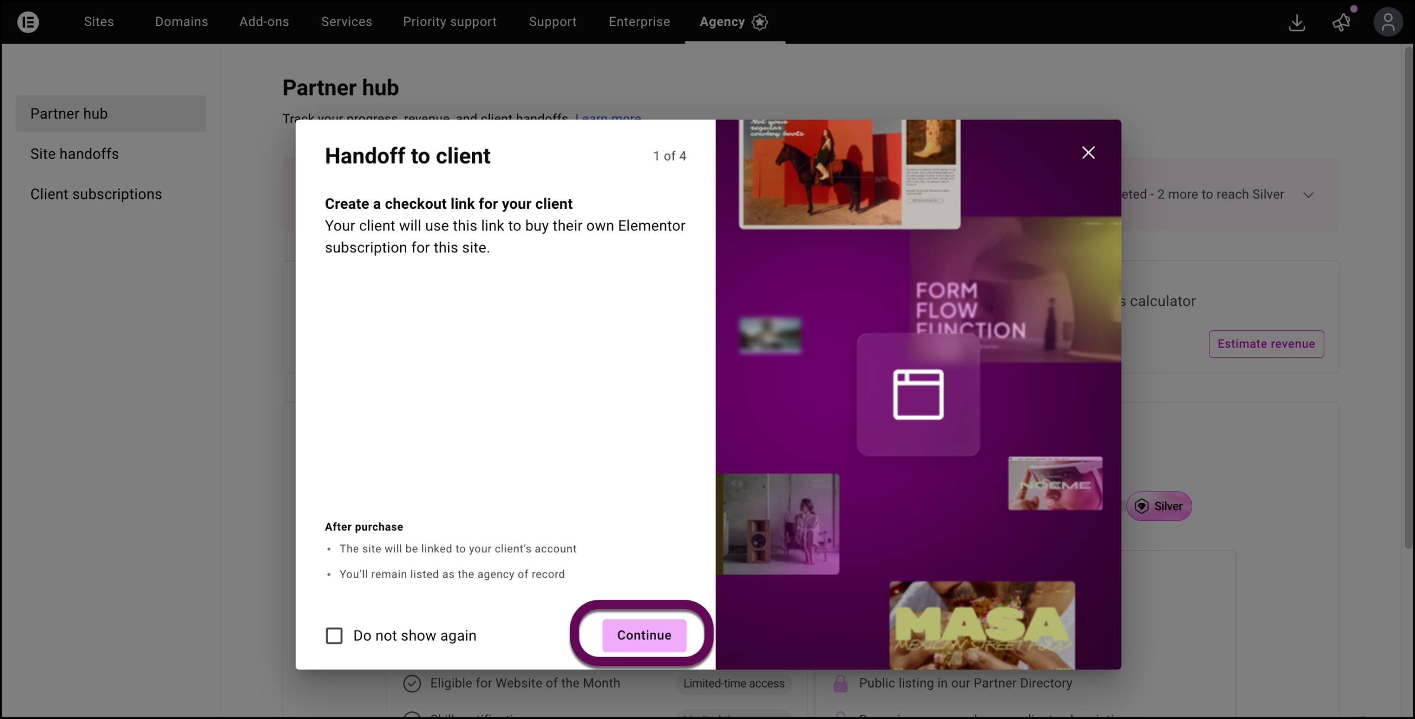
Task: Click the Continue button
Action: tap(643, 635)
